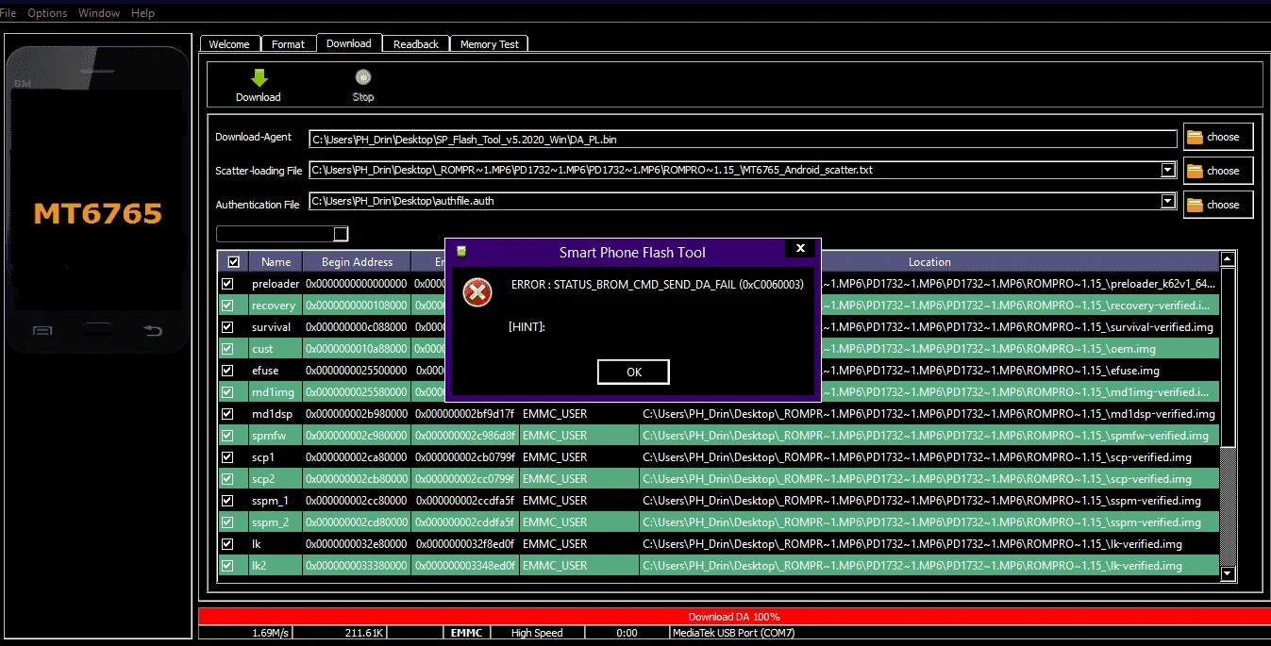Viewport: 1271px width, 646px height.
Task: Click the Smart Phone Flash Tool dialog title icon
Action: pyautogui.click(x=461, y=252)
